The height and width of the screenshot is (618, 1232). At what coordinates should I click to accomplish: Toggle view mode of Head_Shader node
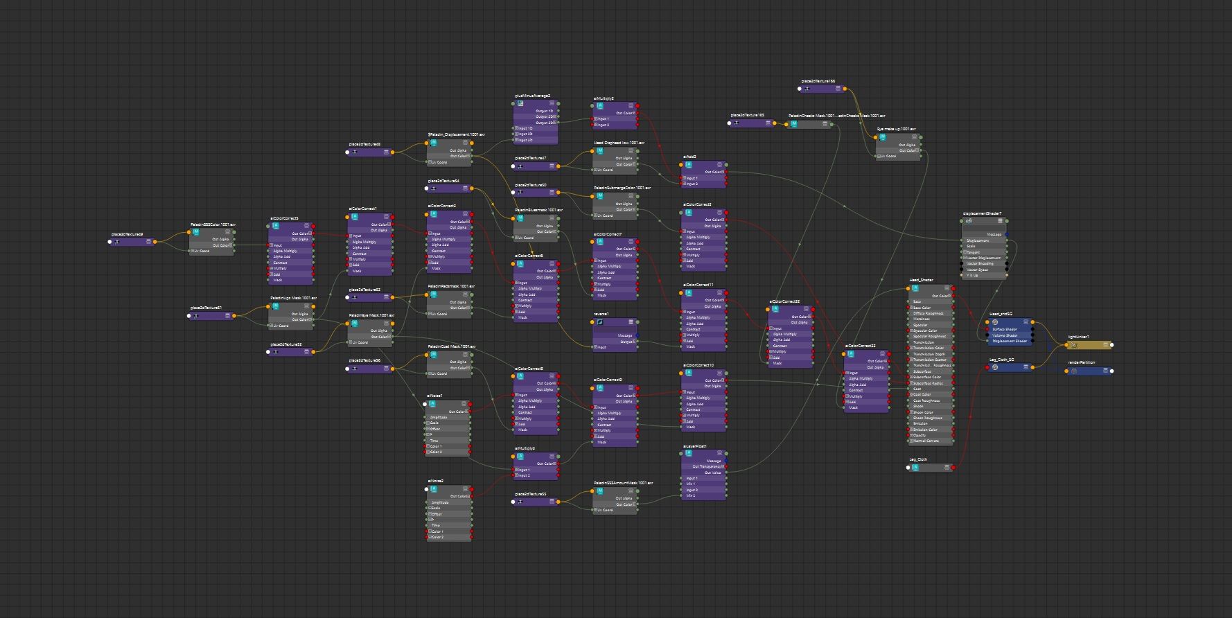pos(947,288)
